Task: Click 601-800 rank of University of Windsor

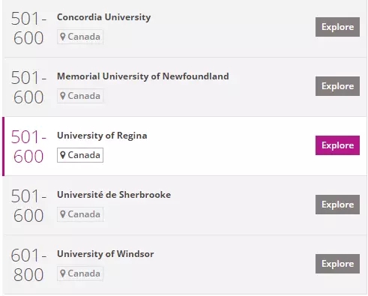Action: (x=28, y=265)
